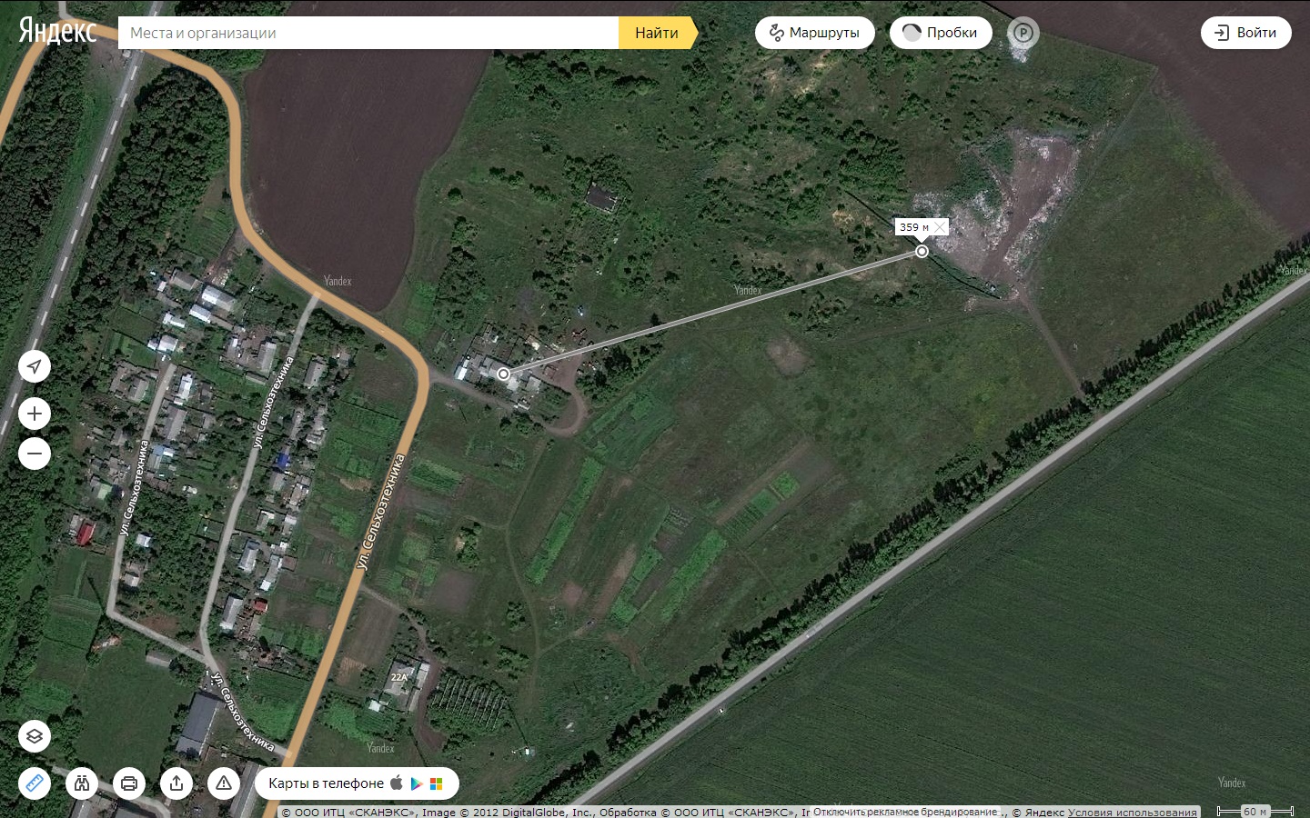The image size is (1310, 818).
Task: Click the my location arrow button
Action: [35, 366]
